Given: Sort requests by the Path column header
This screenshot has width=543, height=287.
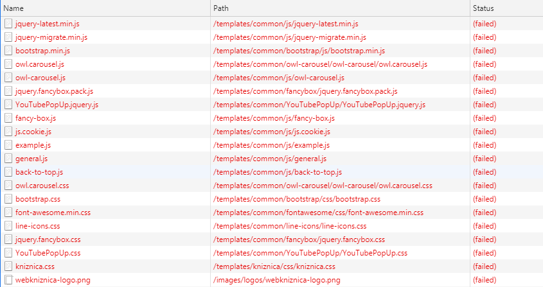Looking at the screenshot, I should (x=222, y=8).
